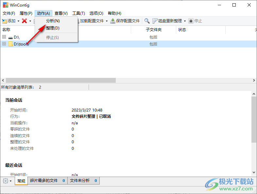Click the 当前操作 label
Viewport: 257px width, 194px height.
click(x=19, y=123)
